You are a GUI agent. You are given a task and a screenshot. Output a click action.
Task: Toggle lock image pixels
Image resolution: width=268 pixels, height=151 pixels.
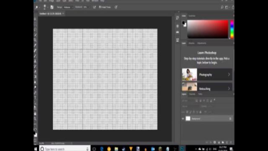click(191, 112)
